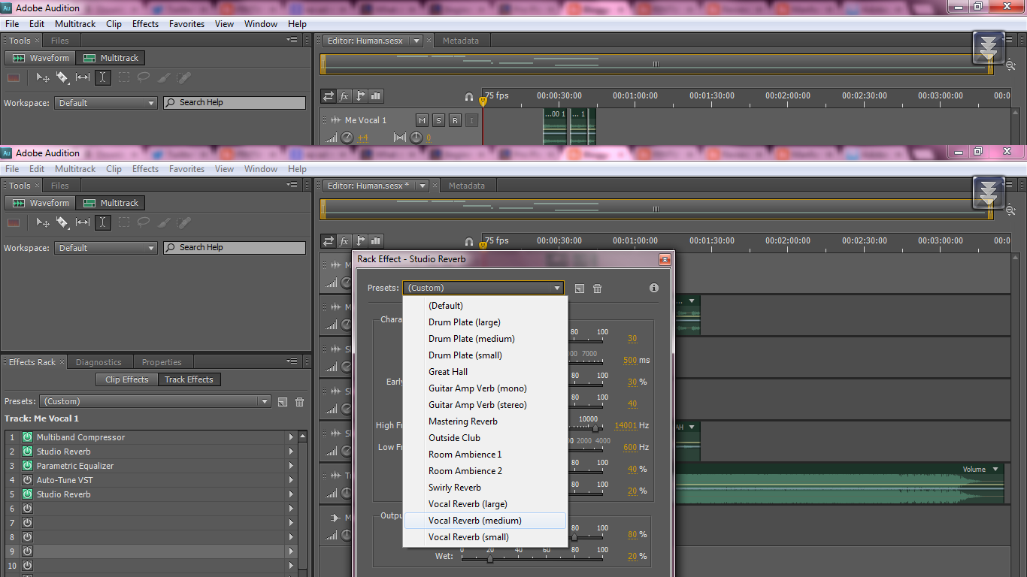Open the Presets dropdown in the Effects Rack panel
Screen dimensions: 1027x577
155,402
